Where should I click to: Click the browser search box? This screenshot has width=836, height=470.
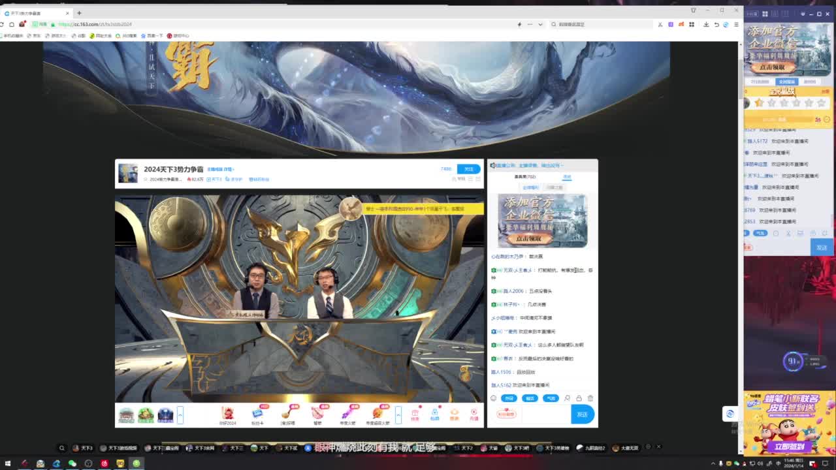[601, 24]
